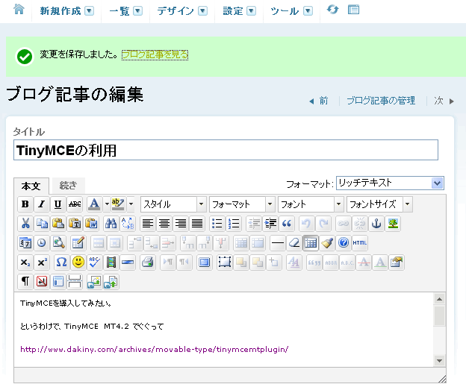Click Paste clipboard icon
The image size is (466, 390).
[x=58, y=224]
